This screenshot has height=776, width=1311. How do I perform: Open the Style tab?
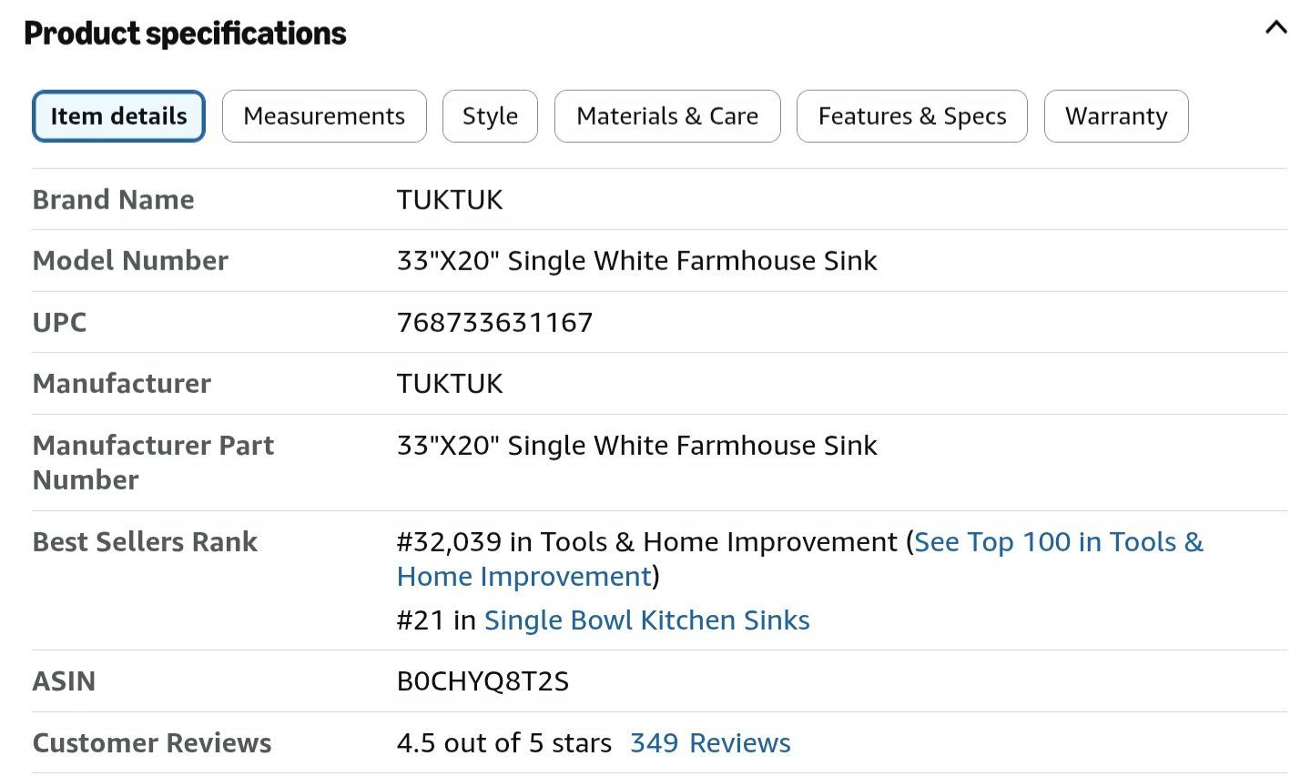coord(490,116)
